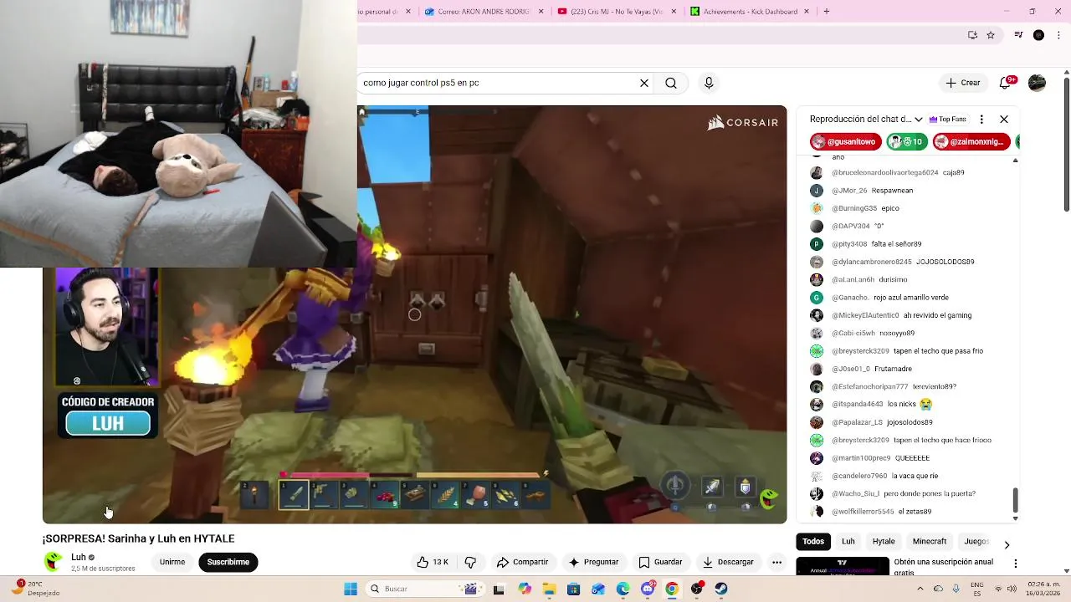This screenshot has height=602, width=1071.
Task: Open the sponsored ad thumbnail in the sidebar
Action: coord(843,566)
